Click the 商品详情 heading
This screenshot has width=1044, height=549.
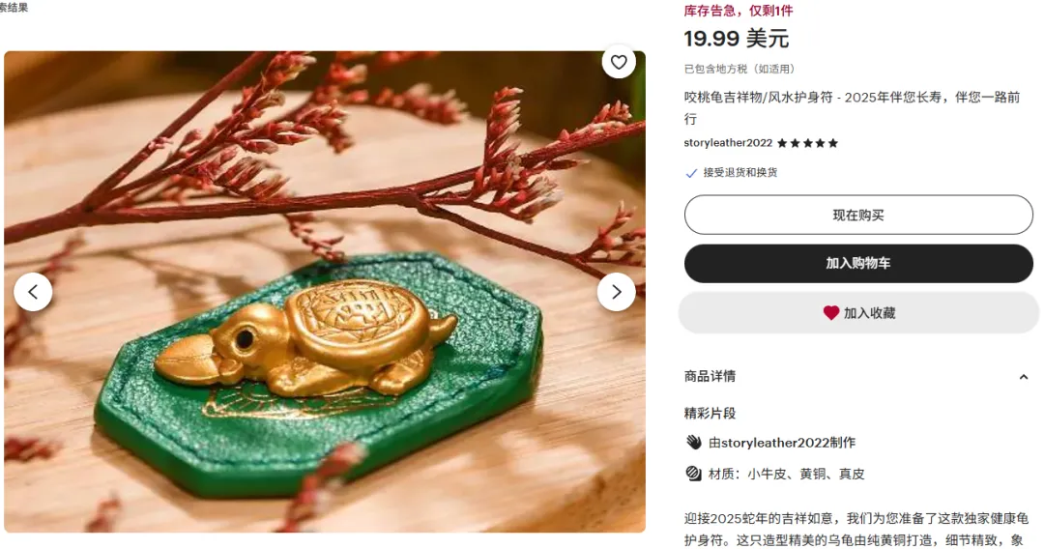(x=710, y=376)
